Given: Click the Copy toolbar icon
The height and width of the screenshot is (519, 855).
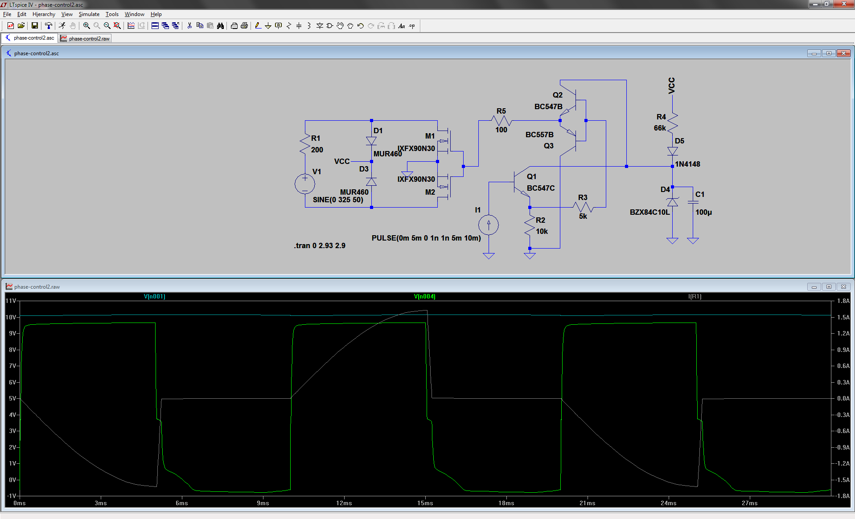Looking at the screenshot, I should pyautogui.click(x=200, y=26).
